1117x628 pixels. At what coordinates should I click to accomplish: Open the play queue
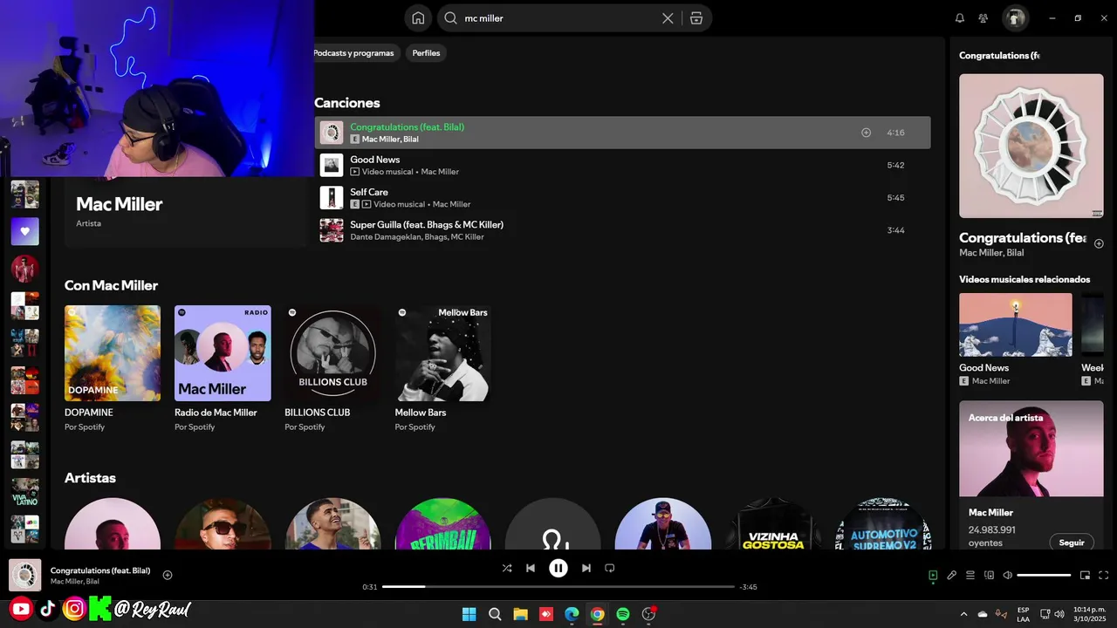point(970,575)
